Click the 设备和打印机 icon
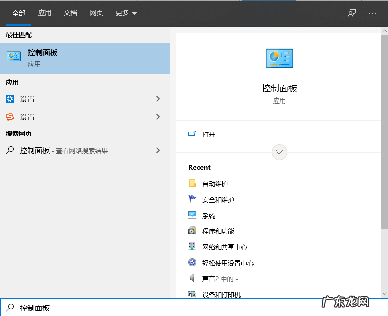Viewport: 388px width, 316px height. (x=192, y=294)
